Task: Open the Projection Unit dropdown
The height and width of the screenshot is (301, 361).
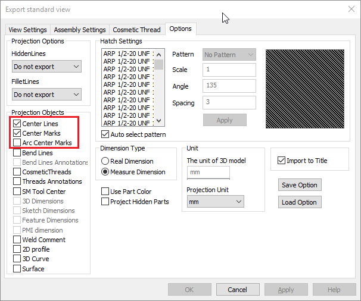Action: point(216,202)
